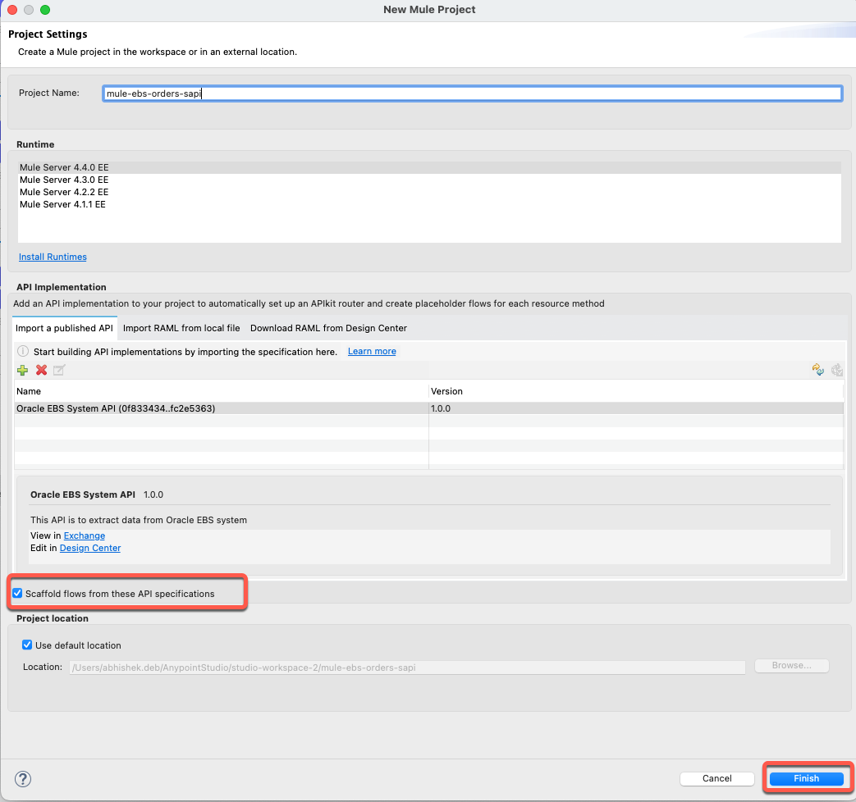Click the Version column header
856x802 pixels.
pos(636,391)
